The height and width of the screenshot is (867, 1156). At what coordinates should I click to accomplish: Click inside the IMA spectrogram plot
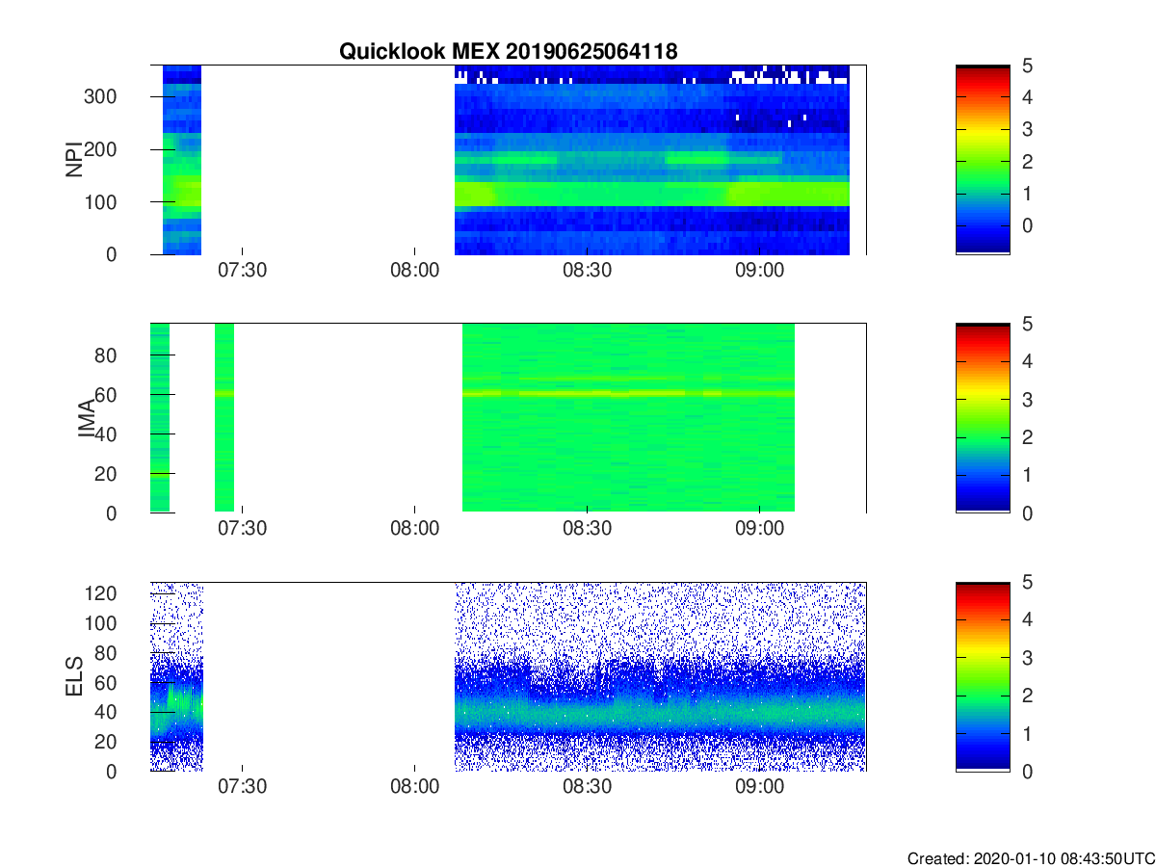point(508,418)
